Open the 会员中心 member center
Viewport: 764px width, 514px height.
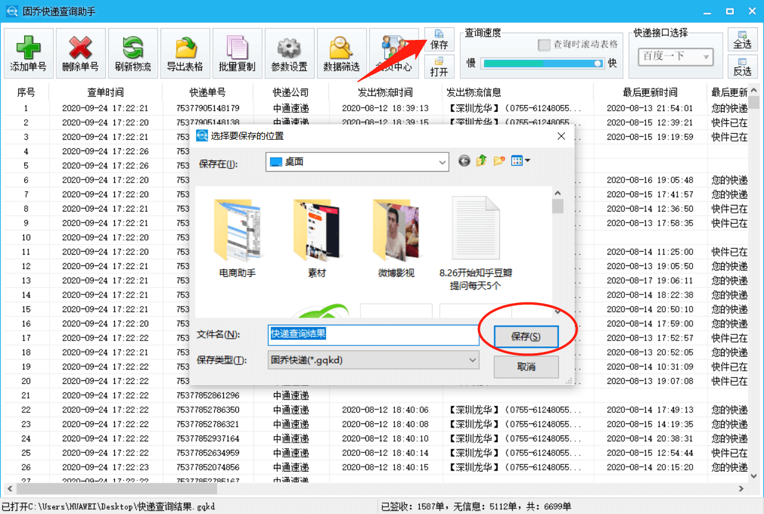[394, 53]
